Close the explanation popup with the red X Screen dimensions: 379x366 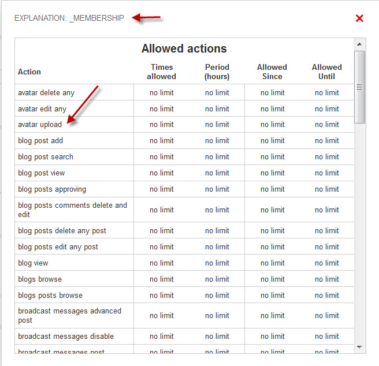click(359, 18)
